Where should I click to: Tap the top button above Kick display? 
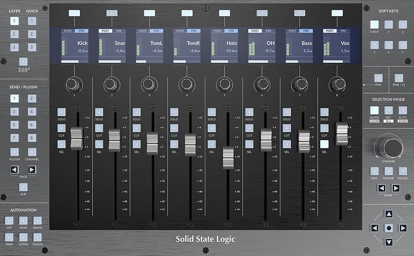tap(74, 13)
